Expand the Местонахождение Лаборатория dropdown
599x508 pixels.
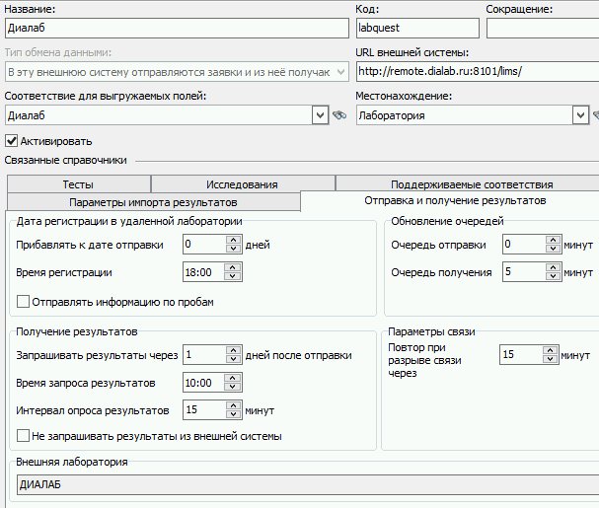(580, 115)
